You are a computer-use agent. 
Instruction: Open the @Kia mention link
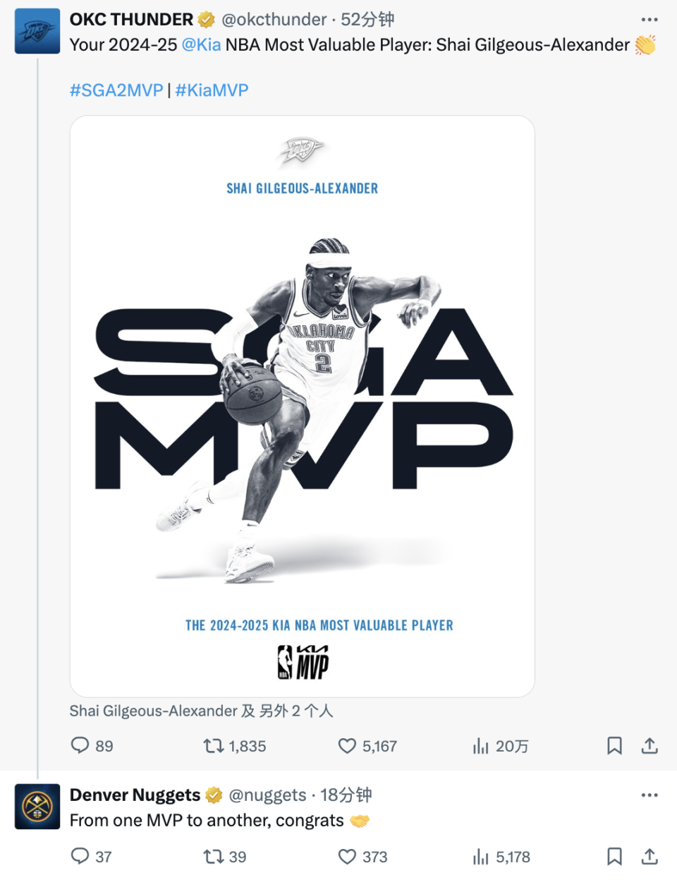click(x=201, y=45)
